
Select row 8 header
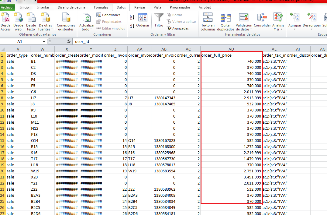click(x=3, y=98)
